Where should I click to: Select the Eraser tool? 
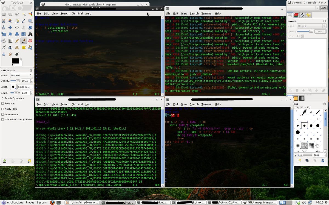pos(30,40)
